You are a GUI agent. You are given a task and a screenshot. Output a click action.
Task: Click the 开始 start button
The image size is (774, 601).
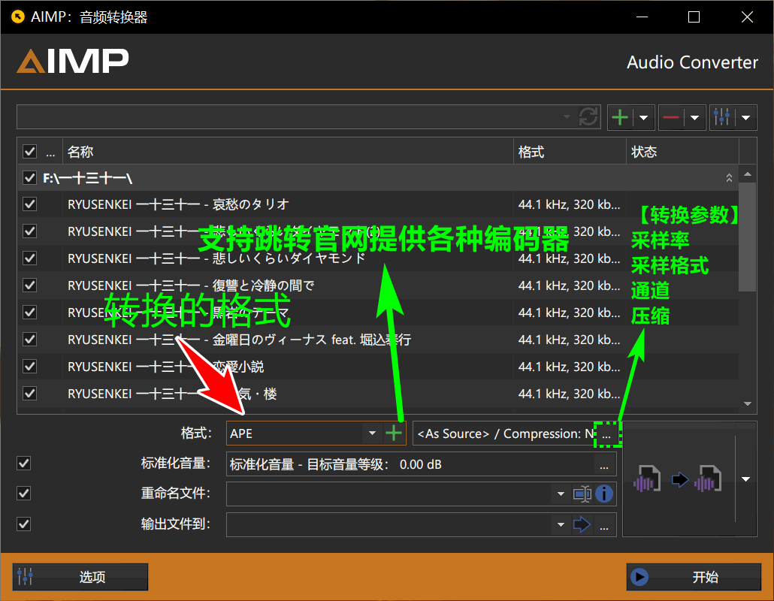pos(694,577)
